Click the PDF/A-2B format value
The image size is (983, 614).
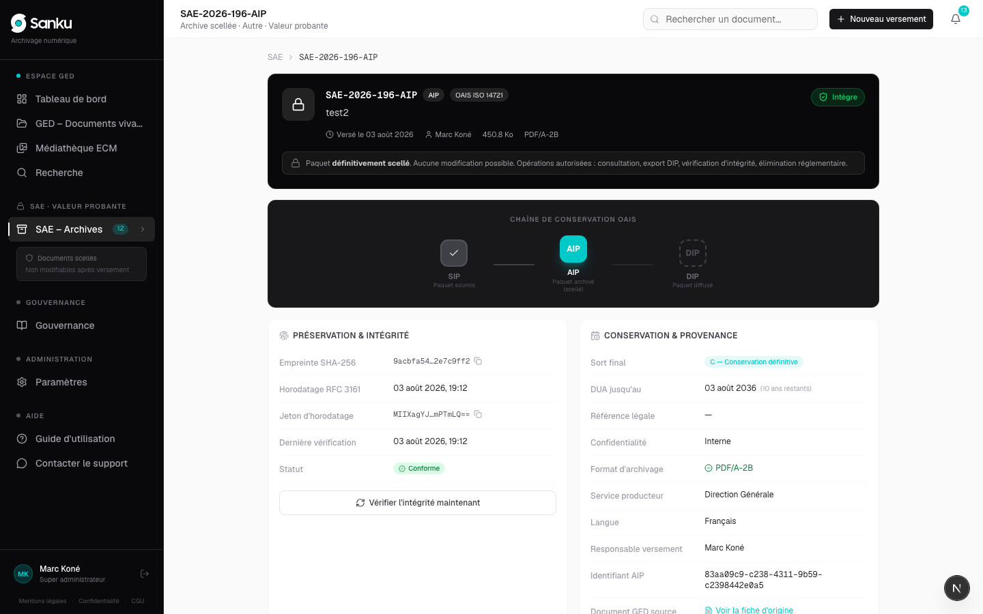[x=729, y=468]
